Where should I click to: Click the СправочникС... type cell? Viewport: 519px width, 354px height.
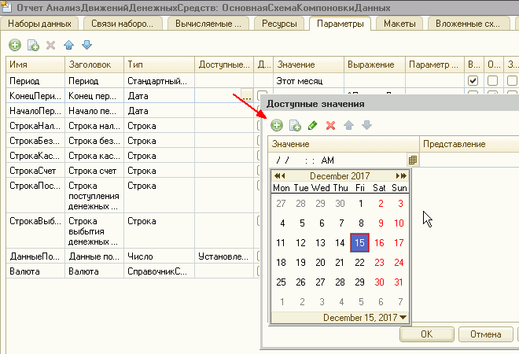click(159, 271)
